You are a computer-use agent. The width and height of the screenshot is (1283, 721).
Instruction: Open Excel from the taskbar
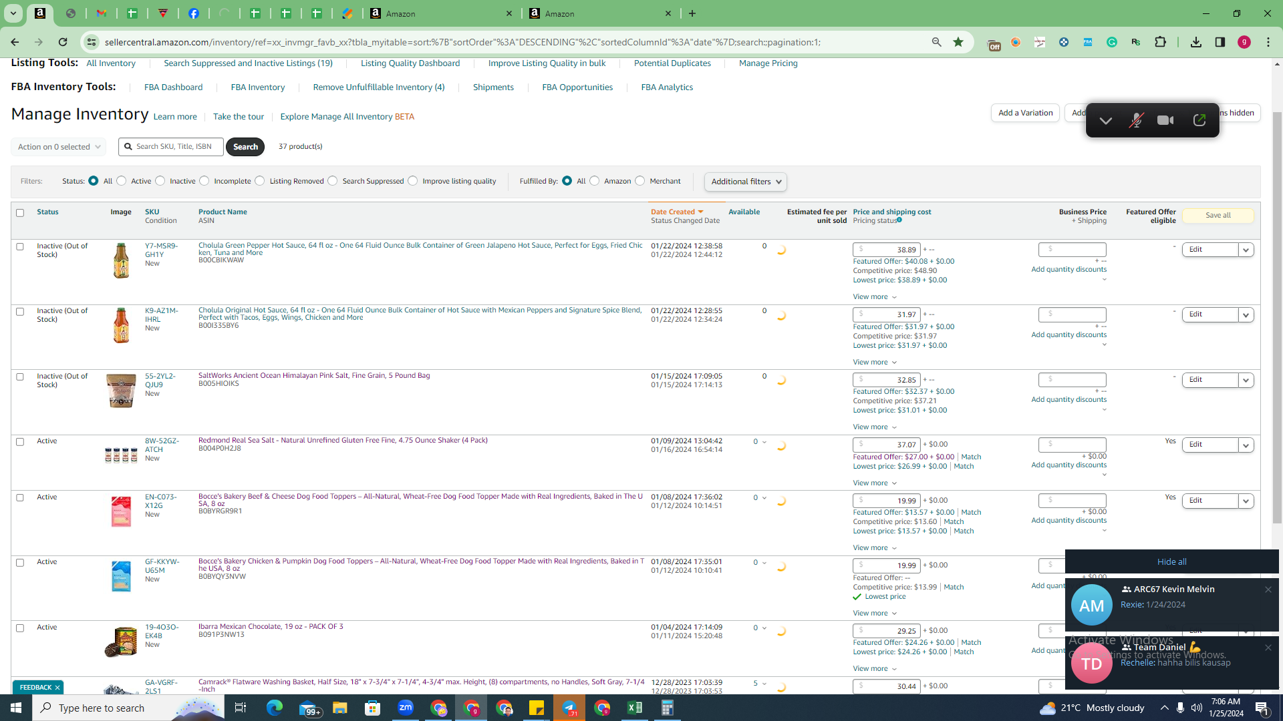[635, 708]
